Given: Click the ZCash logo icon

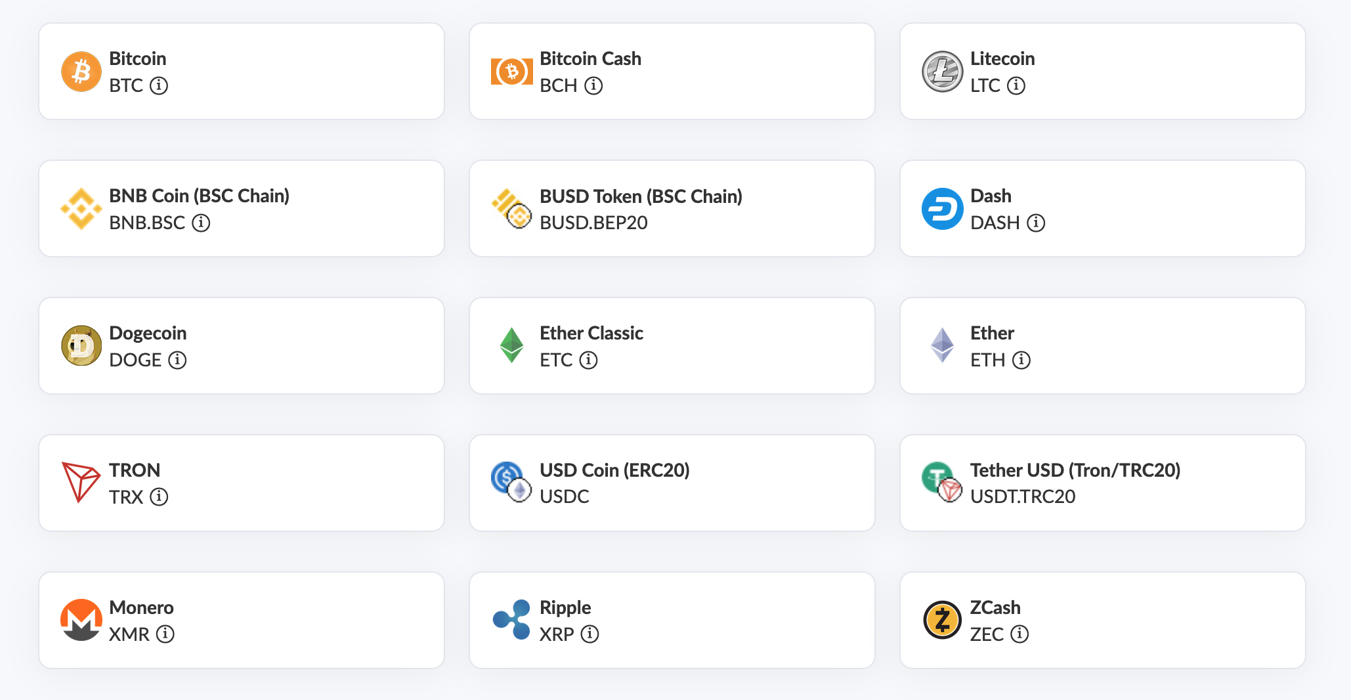Looking at the screenshot, I should pyautogui.click(x=942, y=620).
